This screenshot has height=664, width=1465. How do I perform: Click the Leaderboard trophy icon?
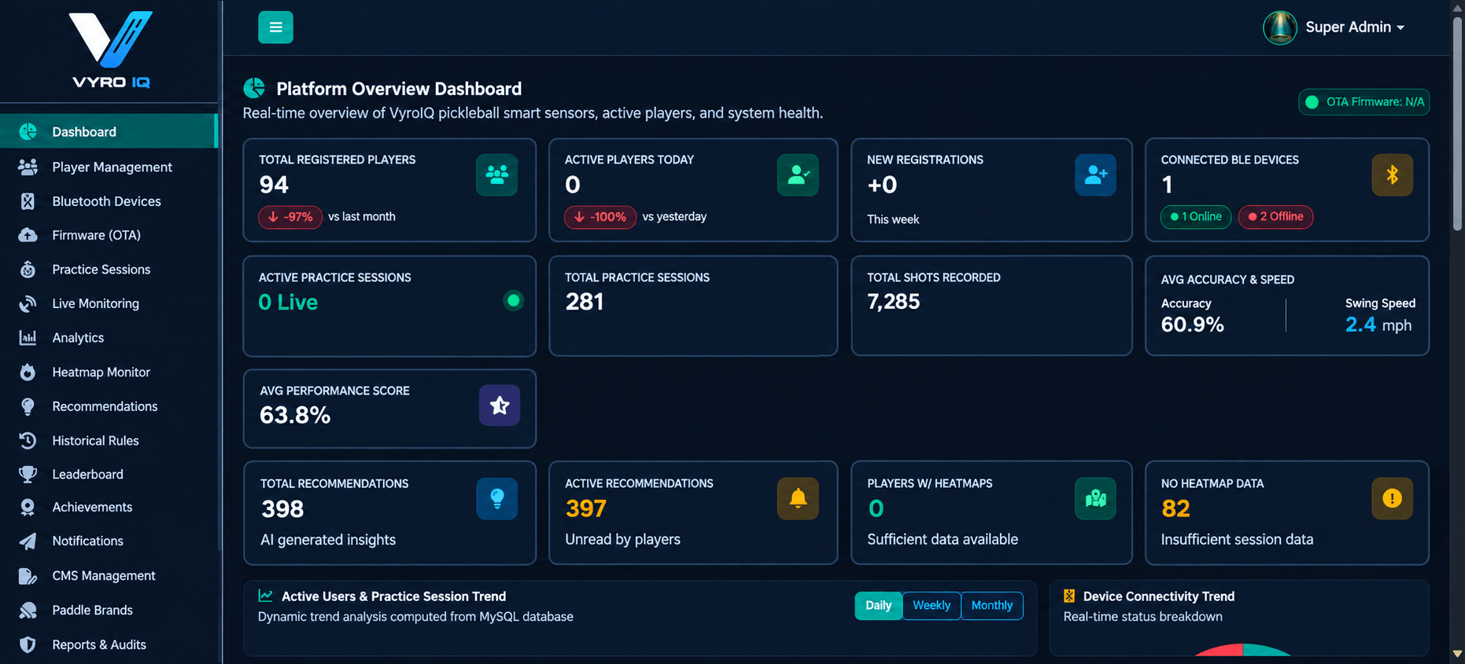click(28, 474)
